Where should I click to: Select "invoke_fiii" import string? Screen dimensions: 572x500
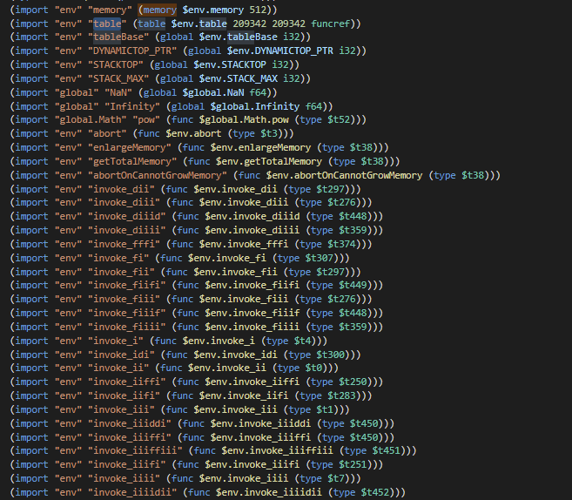(x=124, y=300)
